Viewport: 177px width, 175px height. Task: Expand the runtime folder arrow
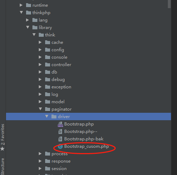click(21, 5)
